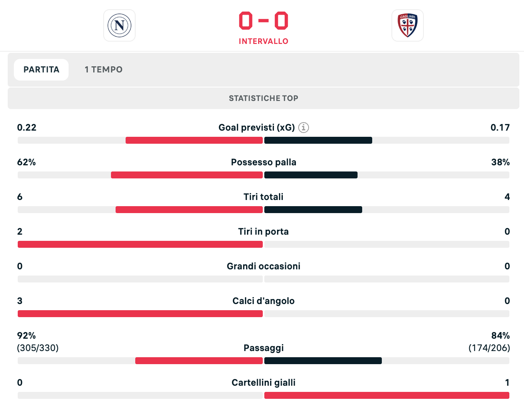The width and height of the screenshot is (524, 410).
Task: Click the xG info icon
Action: coord(304,127)
